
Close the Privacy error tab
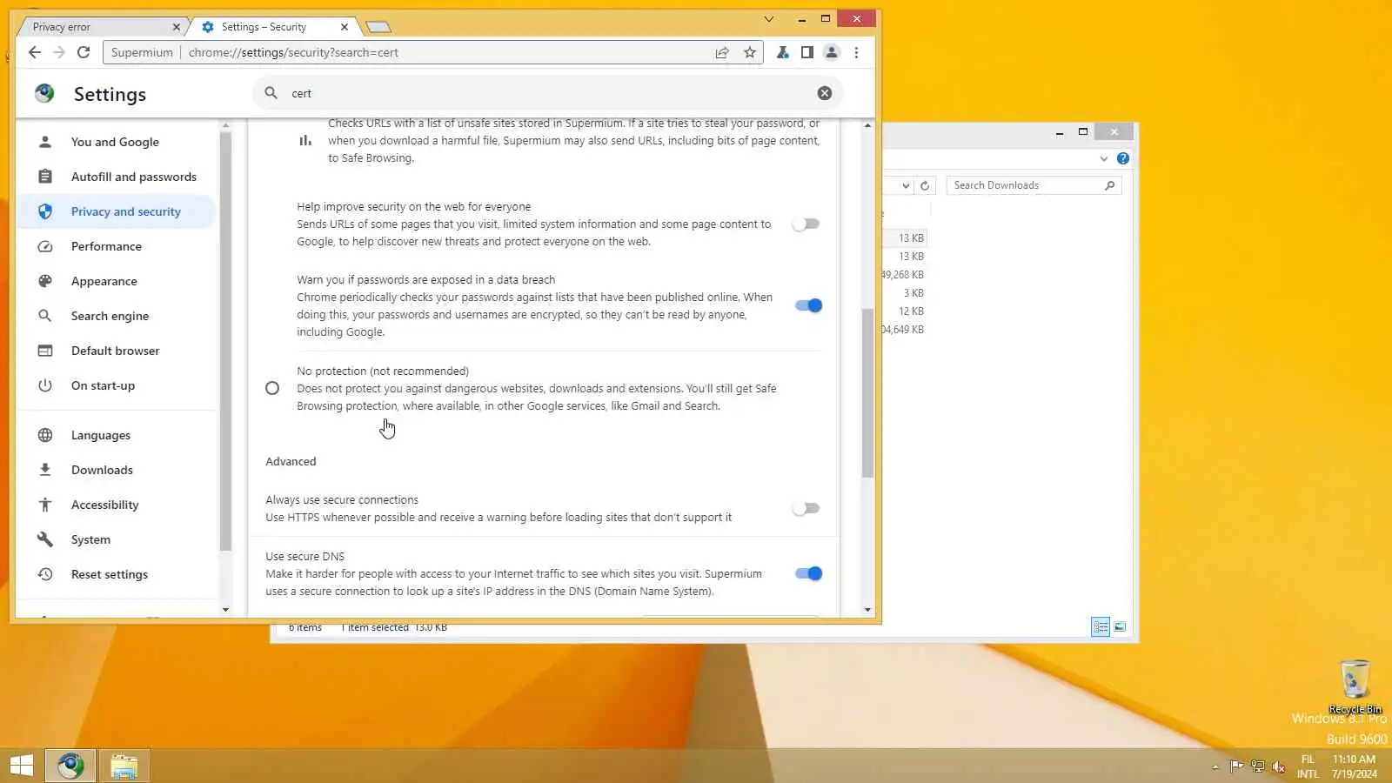(177, 27)
